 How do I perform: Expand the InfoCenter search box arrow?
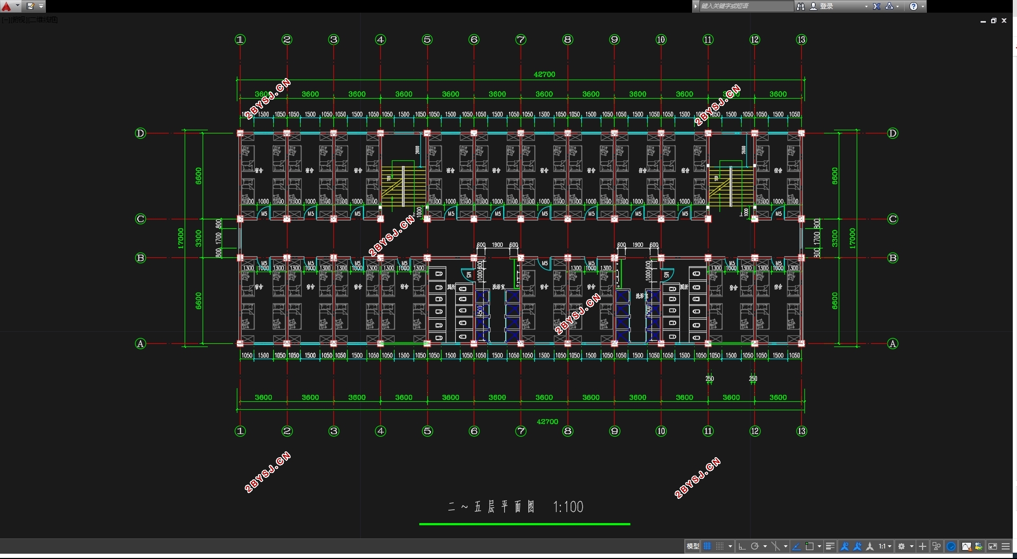point(696,6)
